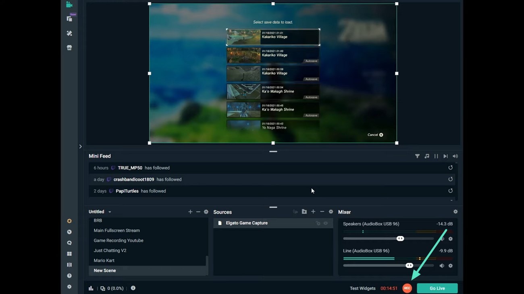Toggle recording with the REC button
This screenshot has height=294, width=524.
(407, 288)
